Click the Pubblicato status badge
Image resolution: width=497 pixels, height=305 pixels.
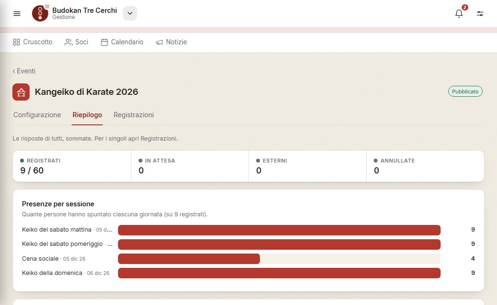465,91
